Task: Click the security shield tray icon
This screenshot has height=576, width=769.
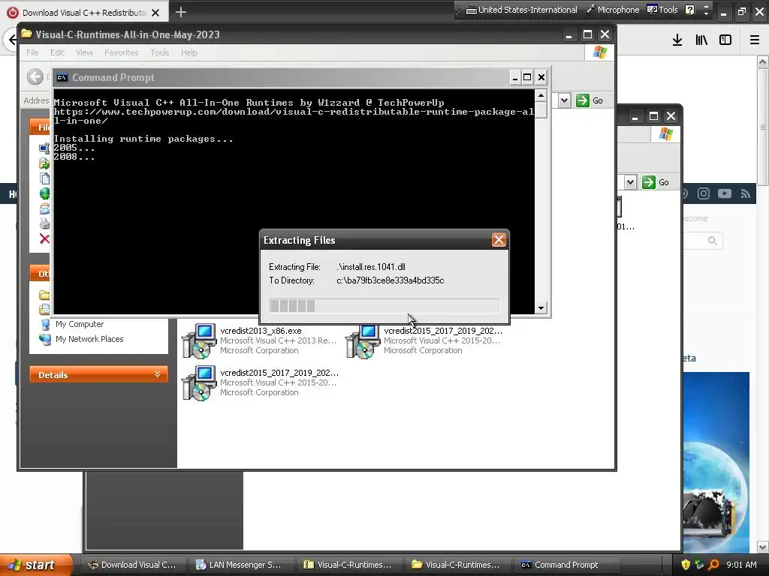Action: [685, 565]
